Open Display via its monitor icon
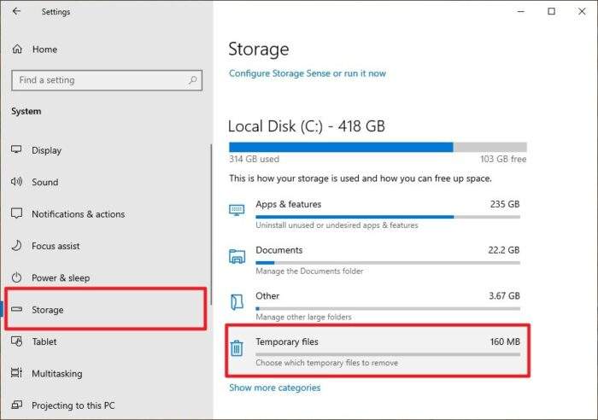 point(16,149)
